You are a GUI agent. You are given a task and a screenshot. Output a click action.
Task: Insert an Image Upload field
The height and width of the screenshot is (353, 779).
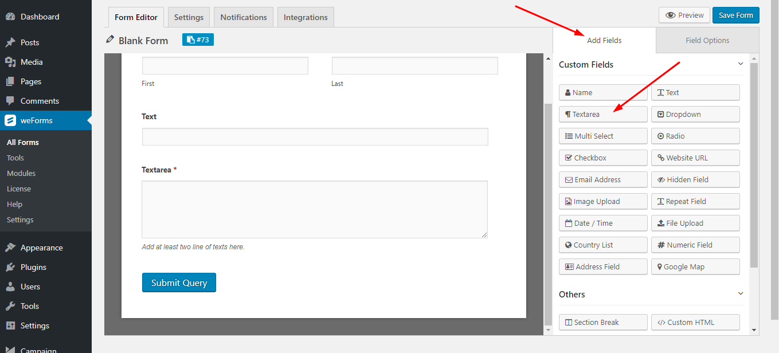(602, 201)
